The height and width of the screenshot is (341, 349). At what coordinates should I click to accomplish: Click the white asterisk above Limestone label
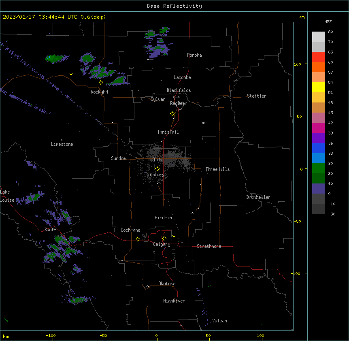[x=62, y=140]
